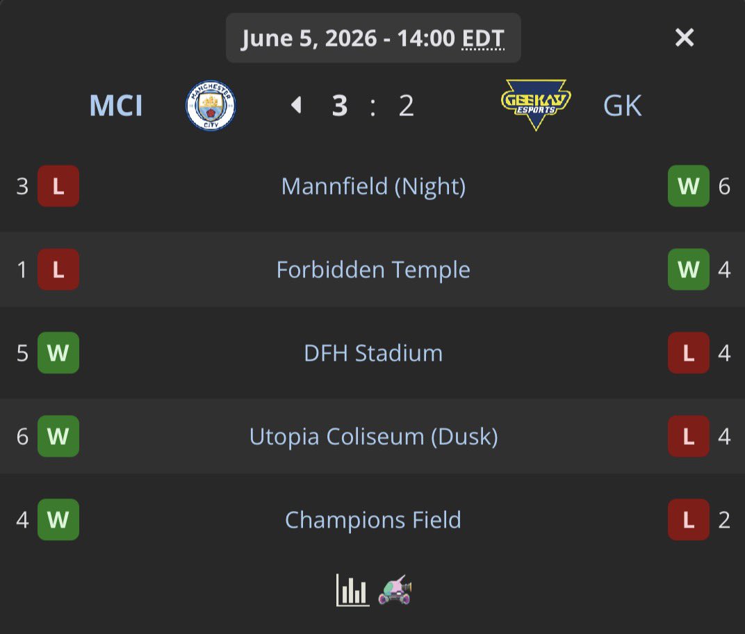Close the match details popup
The height and width of the screenshot is (634, 745).
click(684, 37)
